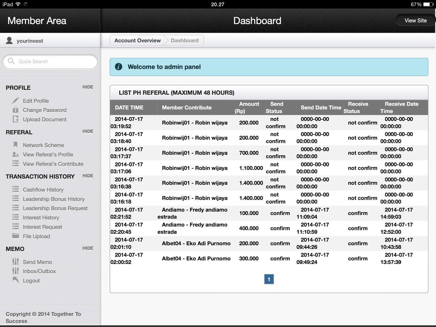
Task: Select the Dashboard breadcrumb
Action: point(185,40)
